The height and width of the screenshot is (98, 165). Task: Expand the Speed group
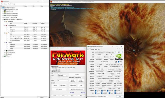click(5, 54)
